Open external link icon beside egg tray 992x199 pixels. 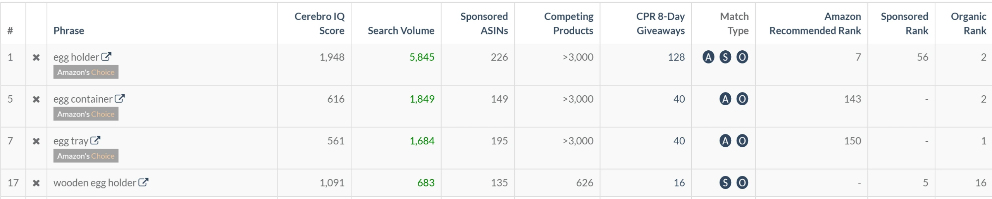coord(95,141)
